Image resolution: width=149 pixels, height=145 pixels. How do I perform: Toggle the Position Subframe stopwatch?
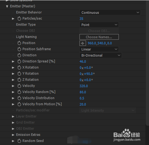[19, 49]
